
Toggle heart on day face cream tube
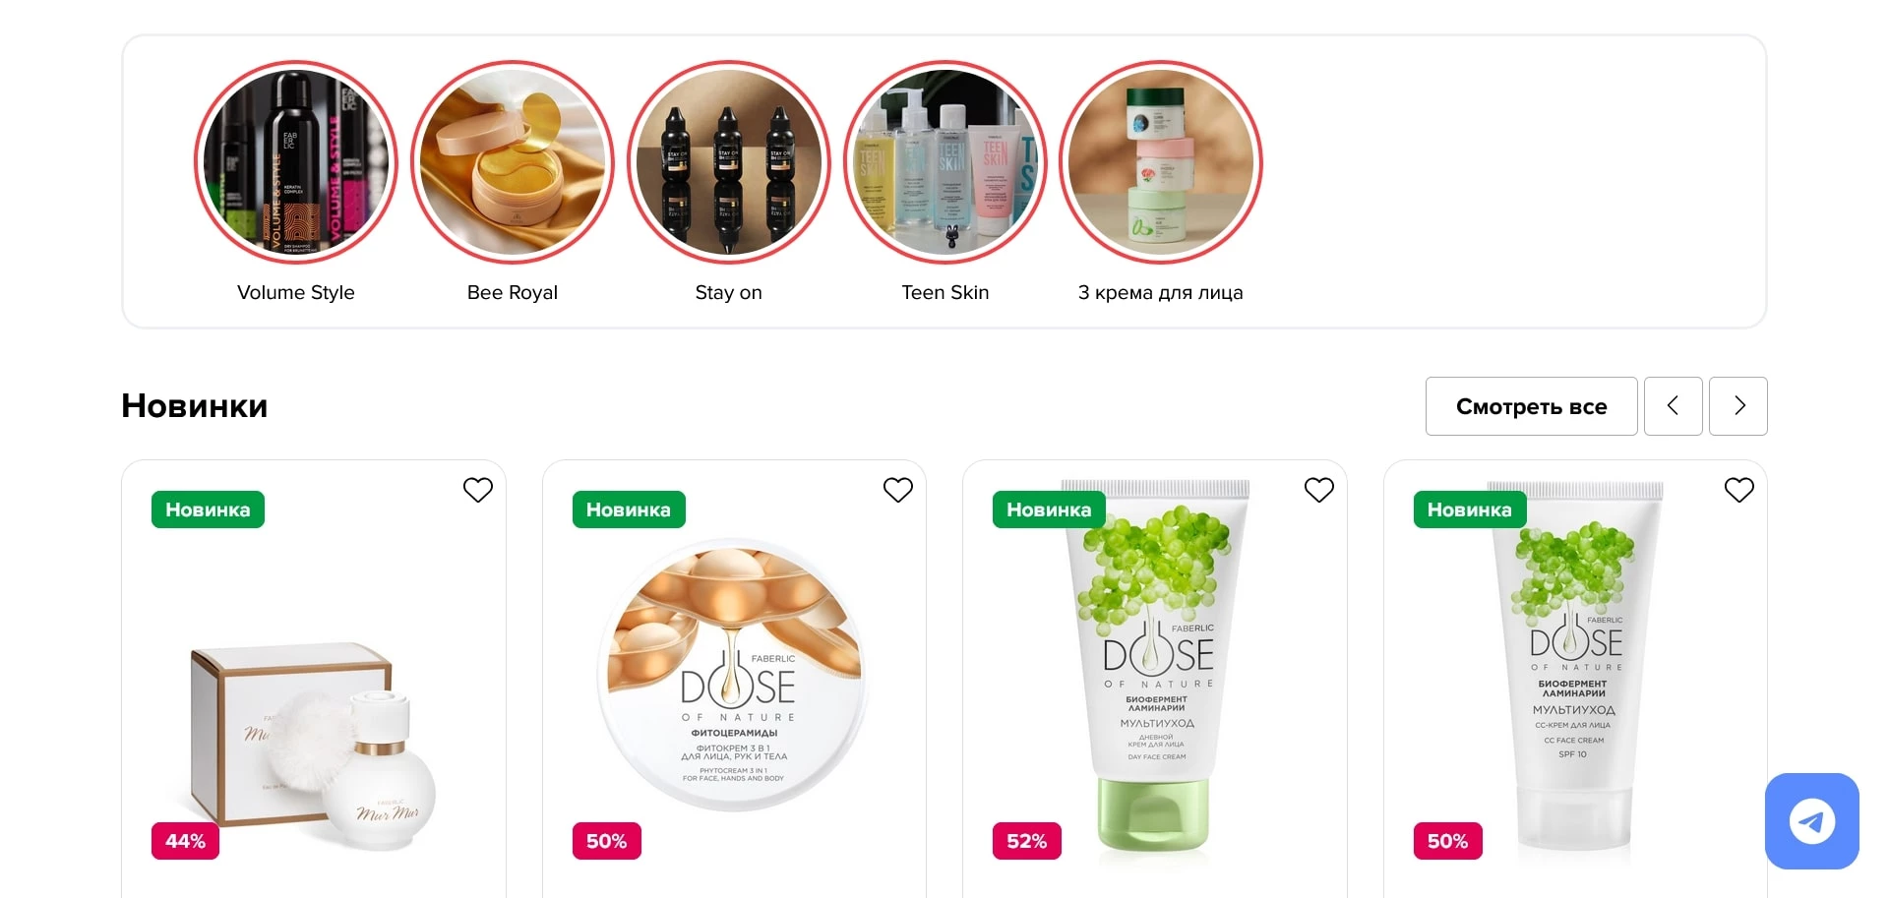[x=1319, y=490]
